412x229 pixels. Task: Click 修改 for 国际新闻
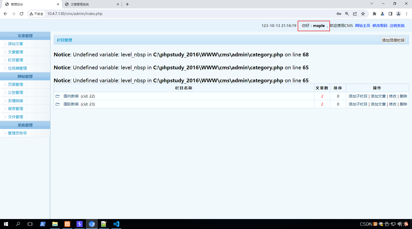pos(393,104)
